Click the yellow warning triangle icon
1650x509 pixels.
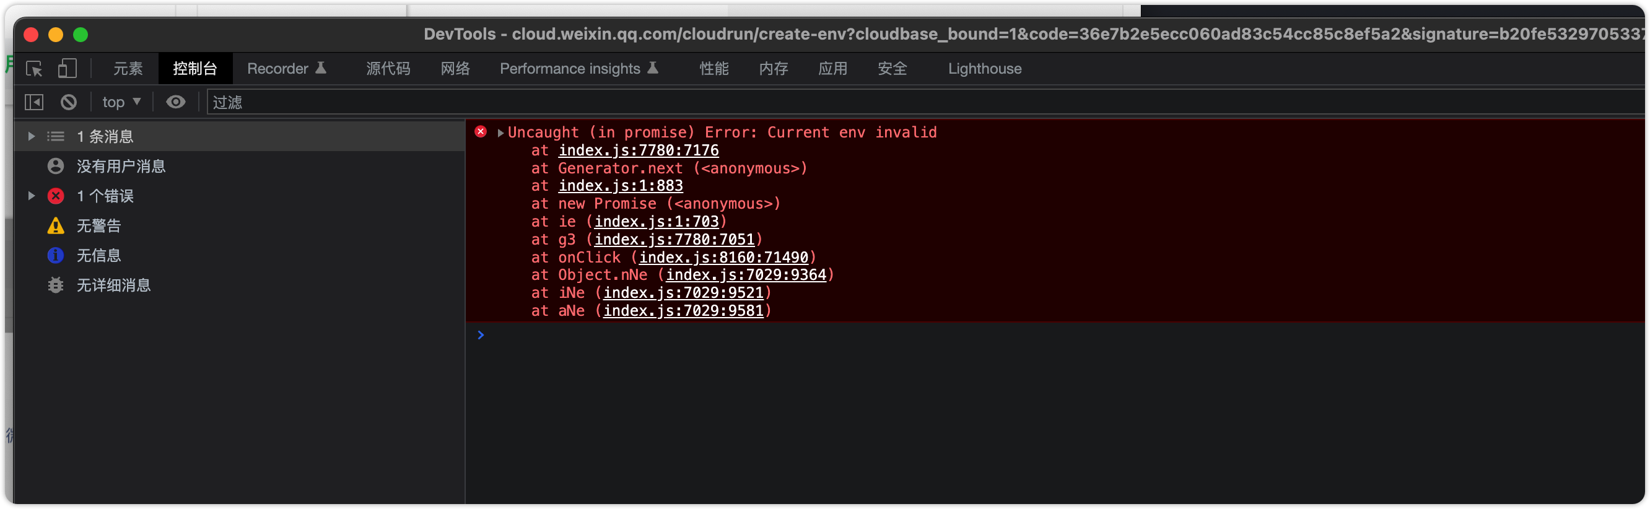[56, 225]
